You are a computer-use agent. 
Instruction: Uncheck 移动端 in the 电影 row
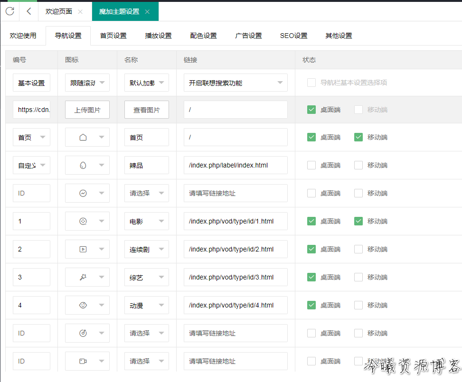point(358,221)
